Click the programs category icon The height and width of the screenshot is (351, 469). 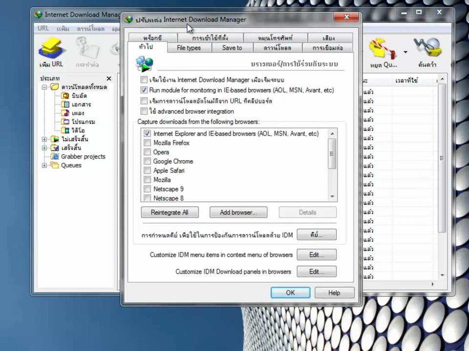pyautogui.click(x=65, y=121)
